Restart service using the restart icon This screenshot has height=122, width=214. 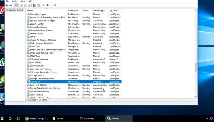(x=55, y=5)
